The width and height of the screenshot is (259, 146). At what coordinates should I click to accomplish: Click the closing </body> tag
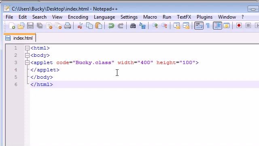coord(42,77)
